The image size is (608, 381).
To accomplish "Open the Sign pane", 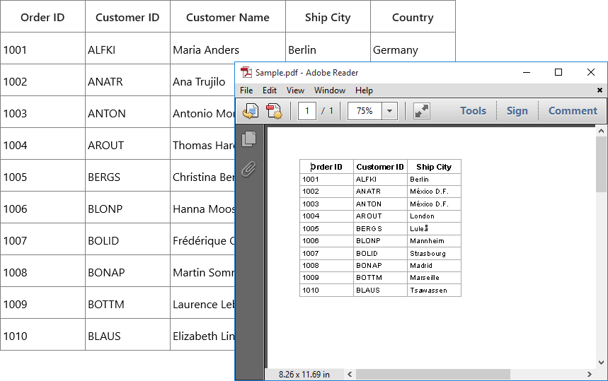I will [x=517, y=111].
